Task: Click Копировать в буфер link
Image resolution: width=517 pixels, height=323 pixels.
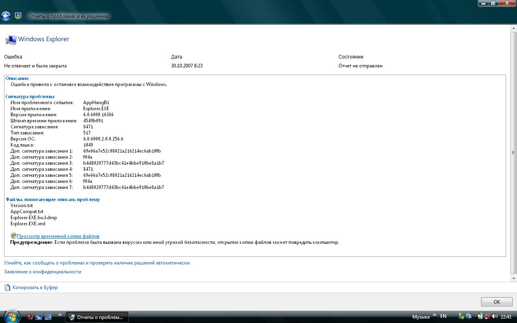Action: [35, 287]
